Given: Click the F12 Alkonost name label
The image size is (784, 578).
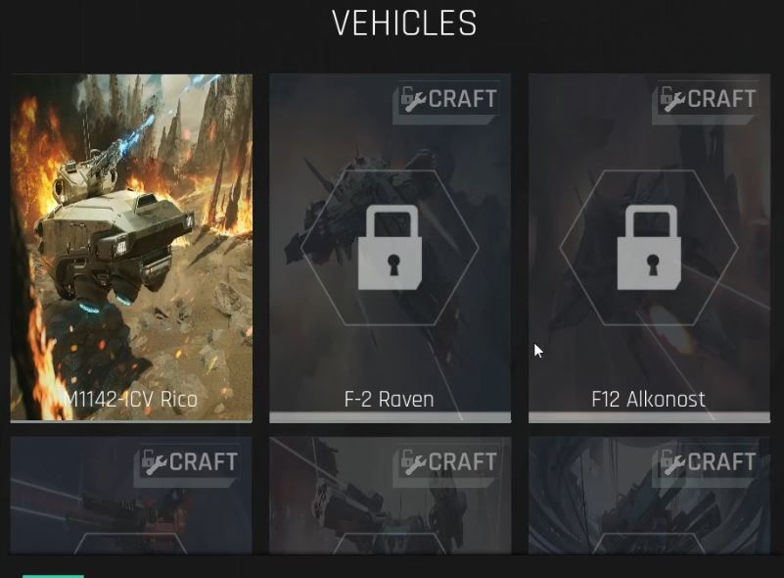Looking at the screenshot, I should click(648, 400).
